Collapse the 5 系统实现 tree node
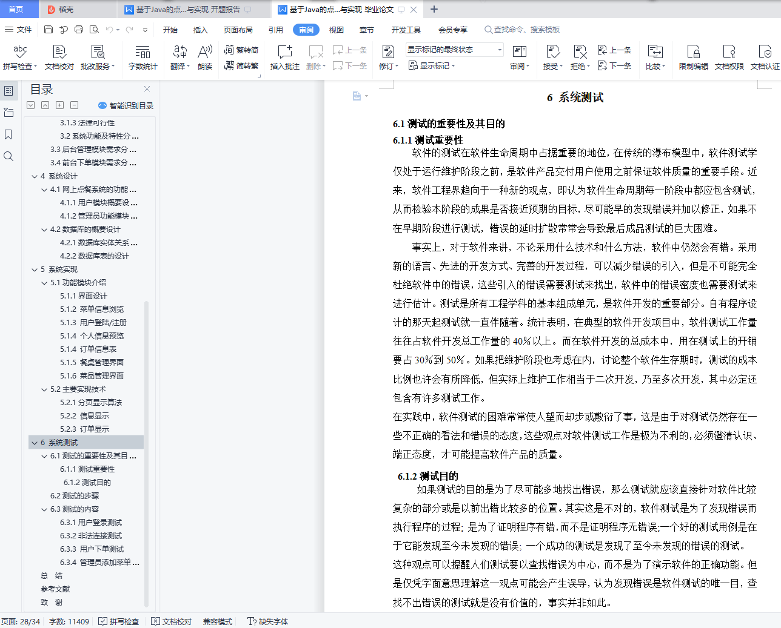 point(35,269)
